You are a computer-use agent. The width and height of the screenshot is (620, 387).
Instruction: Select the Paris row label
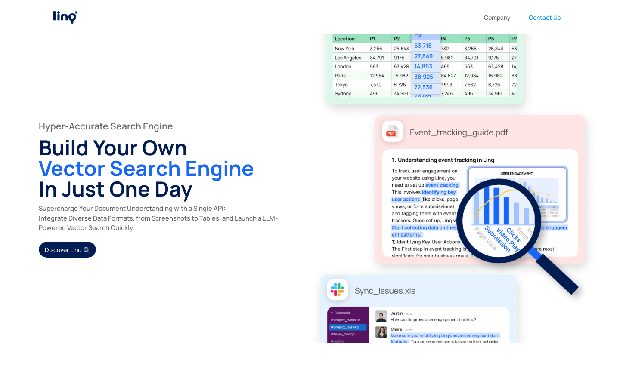[x=340, y=76]
